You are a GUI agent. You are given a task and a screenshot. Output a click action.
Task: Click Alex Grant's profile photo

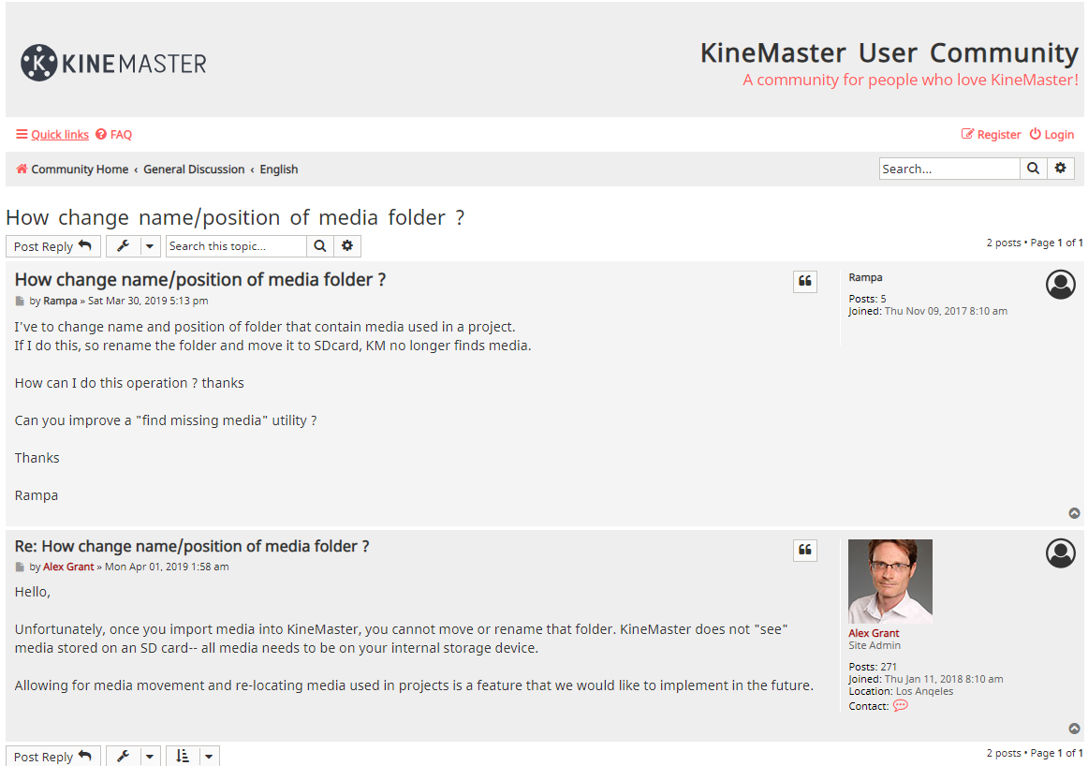click(890, 582)
